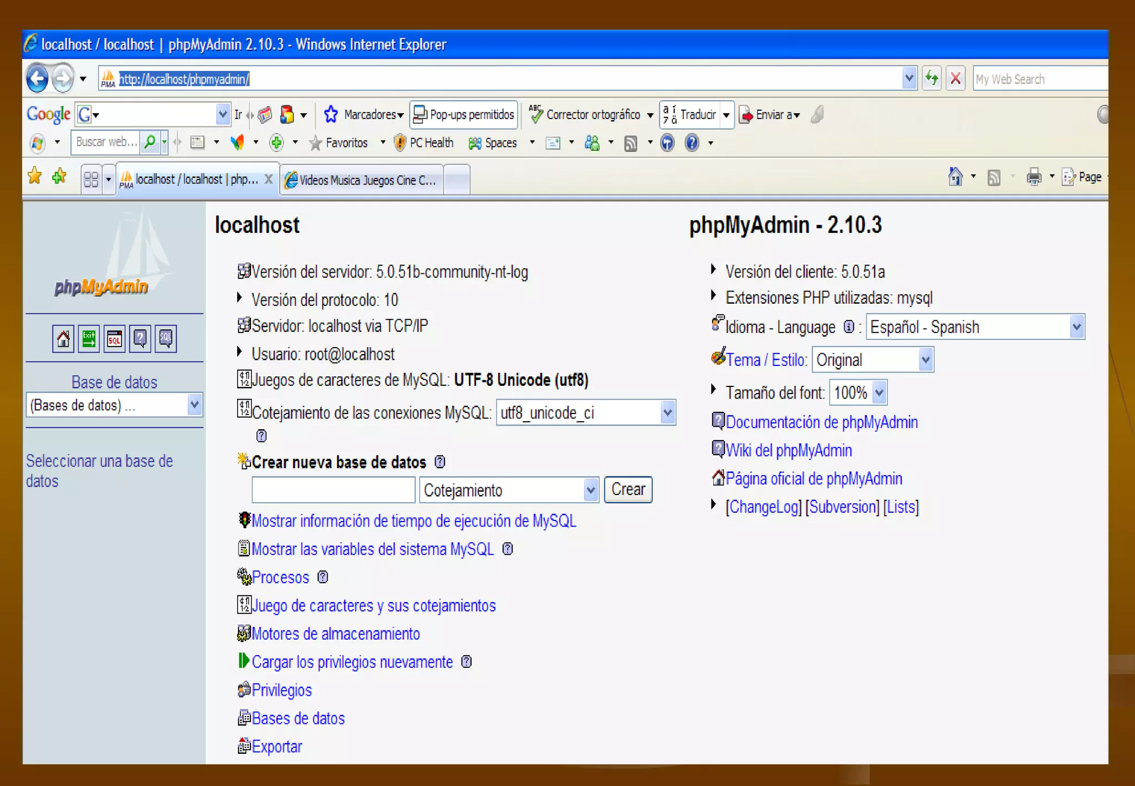
Task: Open the sidebar SQL query window icon
Action: click(115, 339)
